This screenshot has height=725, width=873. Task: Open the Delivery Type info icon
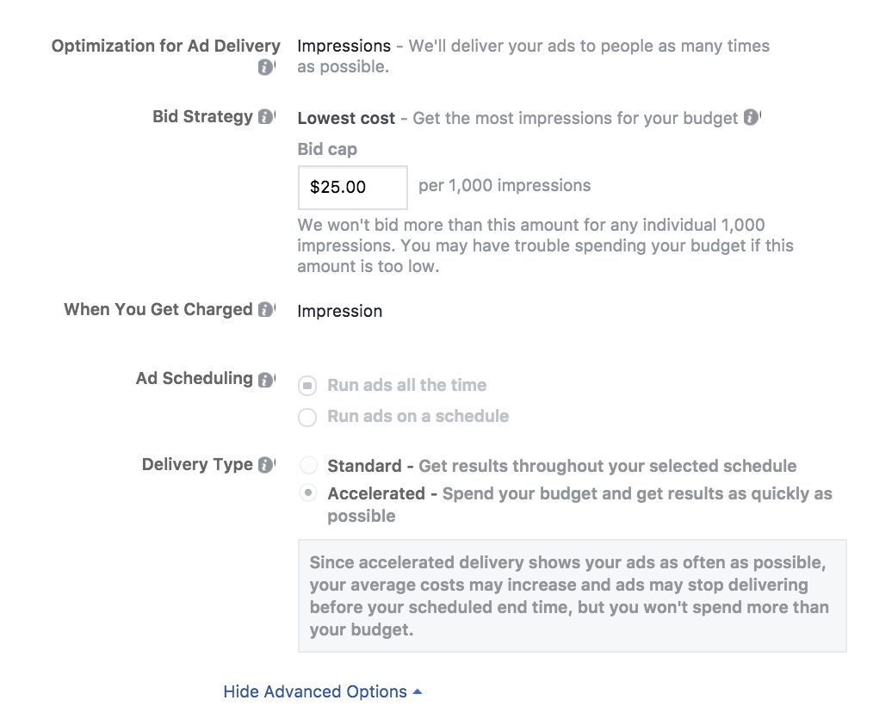pyautogui.click(x=266, y=465)
